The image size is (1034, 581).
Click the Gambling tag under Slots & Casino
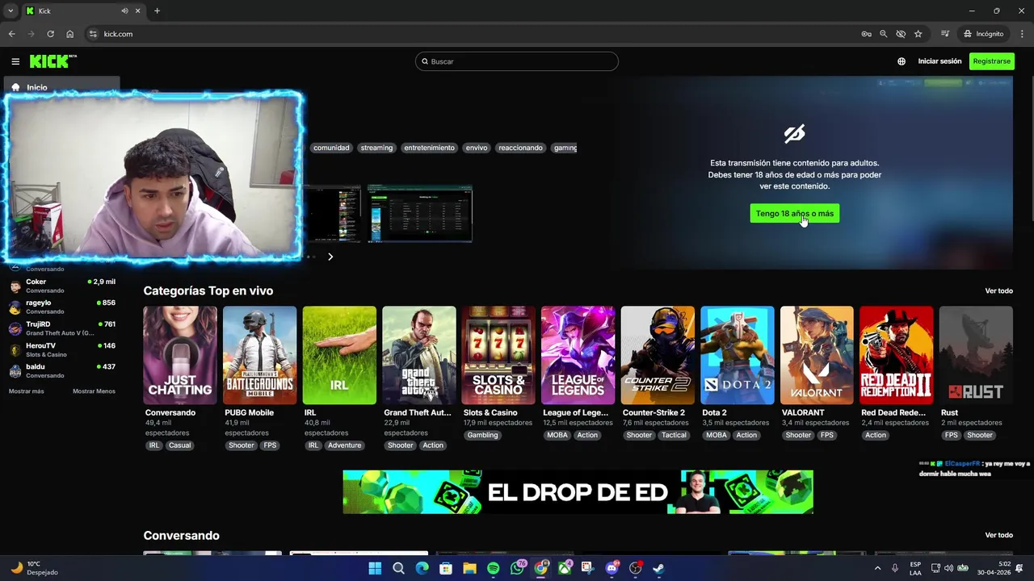(x=482, y=435)
